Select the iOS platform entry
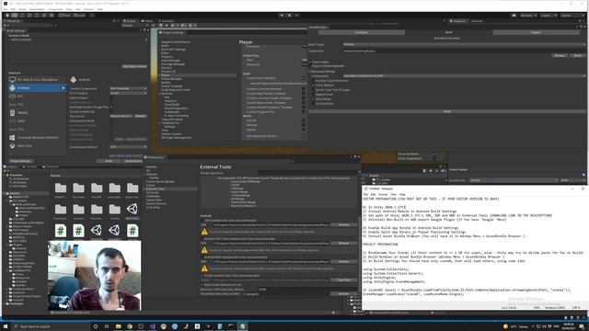Screen dimensions: 589x331 click(x=37, y=96)
